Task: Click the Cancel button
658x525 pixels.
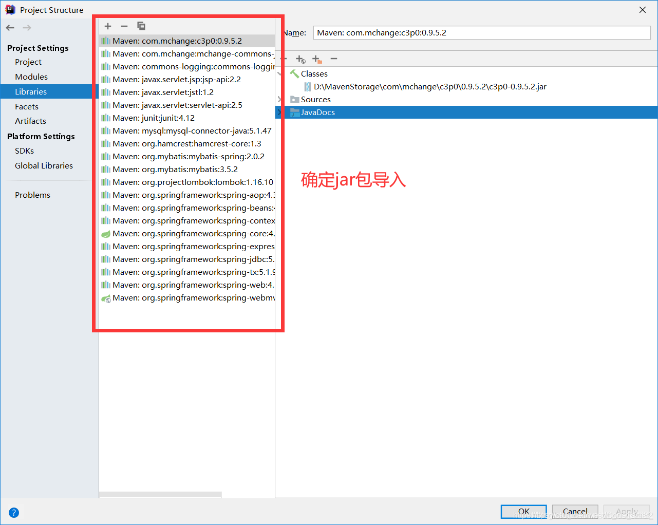Action: [575, 512]
